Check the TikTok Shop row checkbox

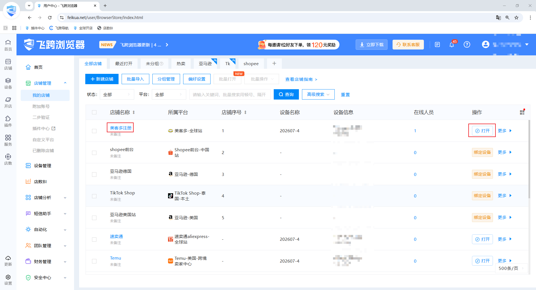pos(94,196)
